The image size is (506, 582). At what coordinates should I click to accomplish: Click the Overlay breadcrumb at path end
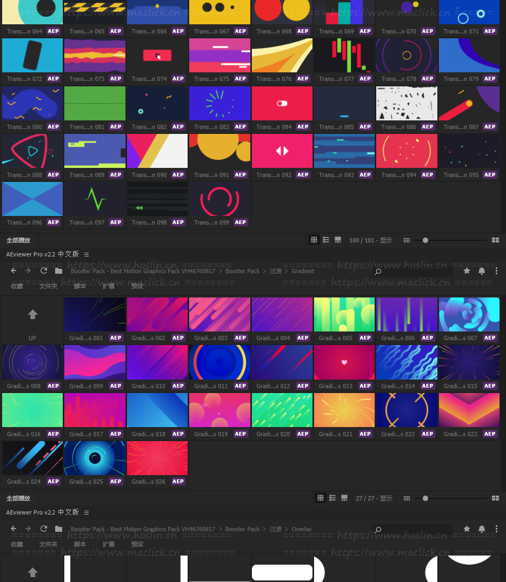point(302,529)
